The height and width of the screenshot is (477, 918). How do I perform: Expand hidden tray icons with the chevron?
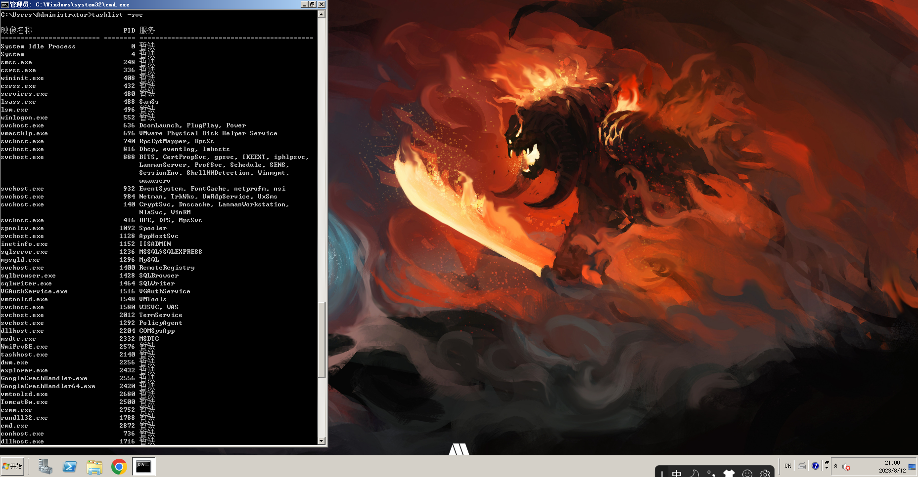click(x=836, y=466)
